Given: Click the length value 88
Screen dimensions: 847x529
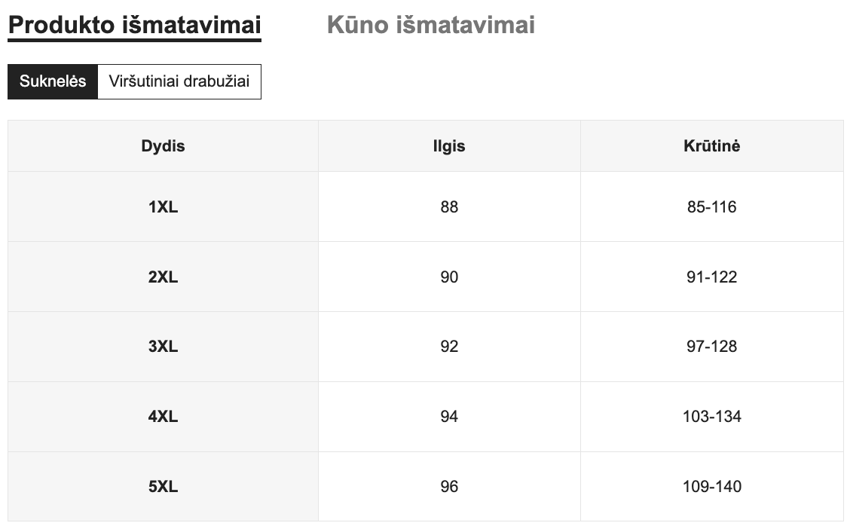Looking at the screenshot, I should (x=449, y=207).
